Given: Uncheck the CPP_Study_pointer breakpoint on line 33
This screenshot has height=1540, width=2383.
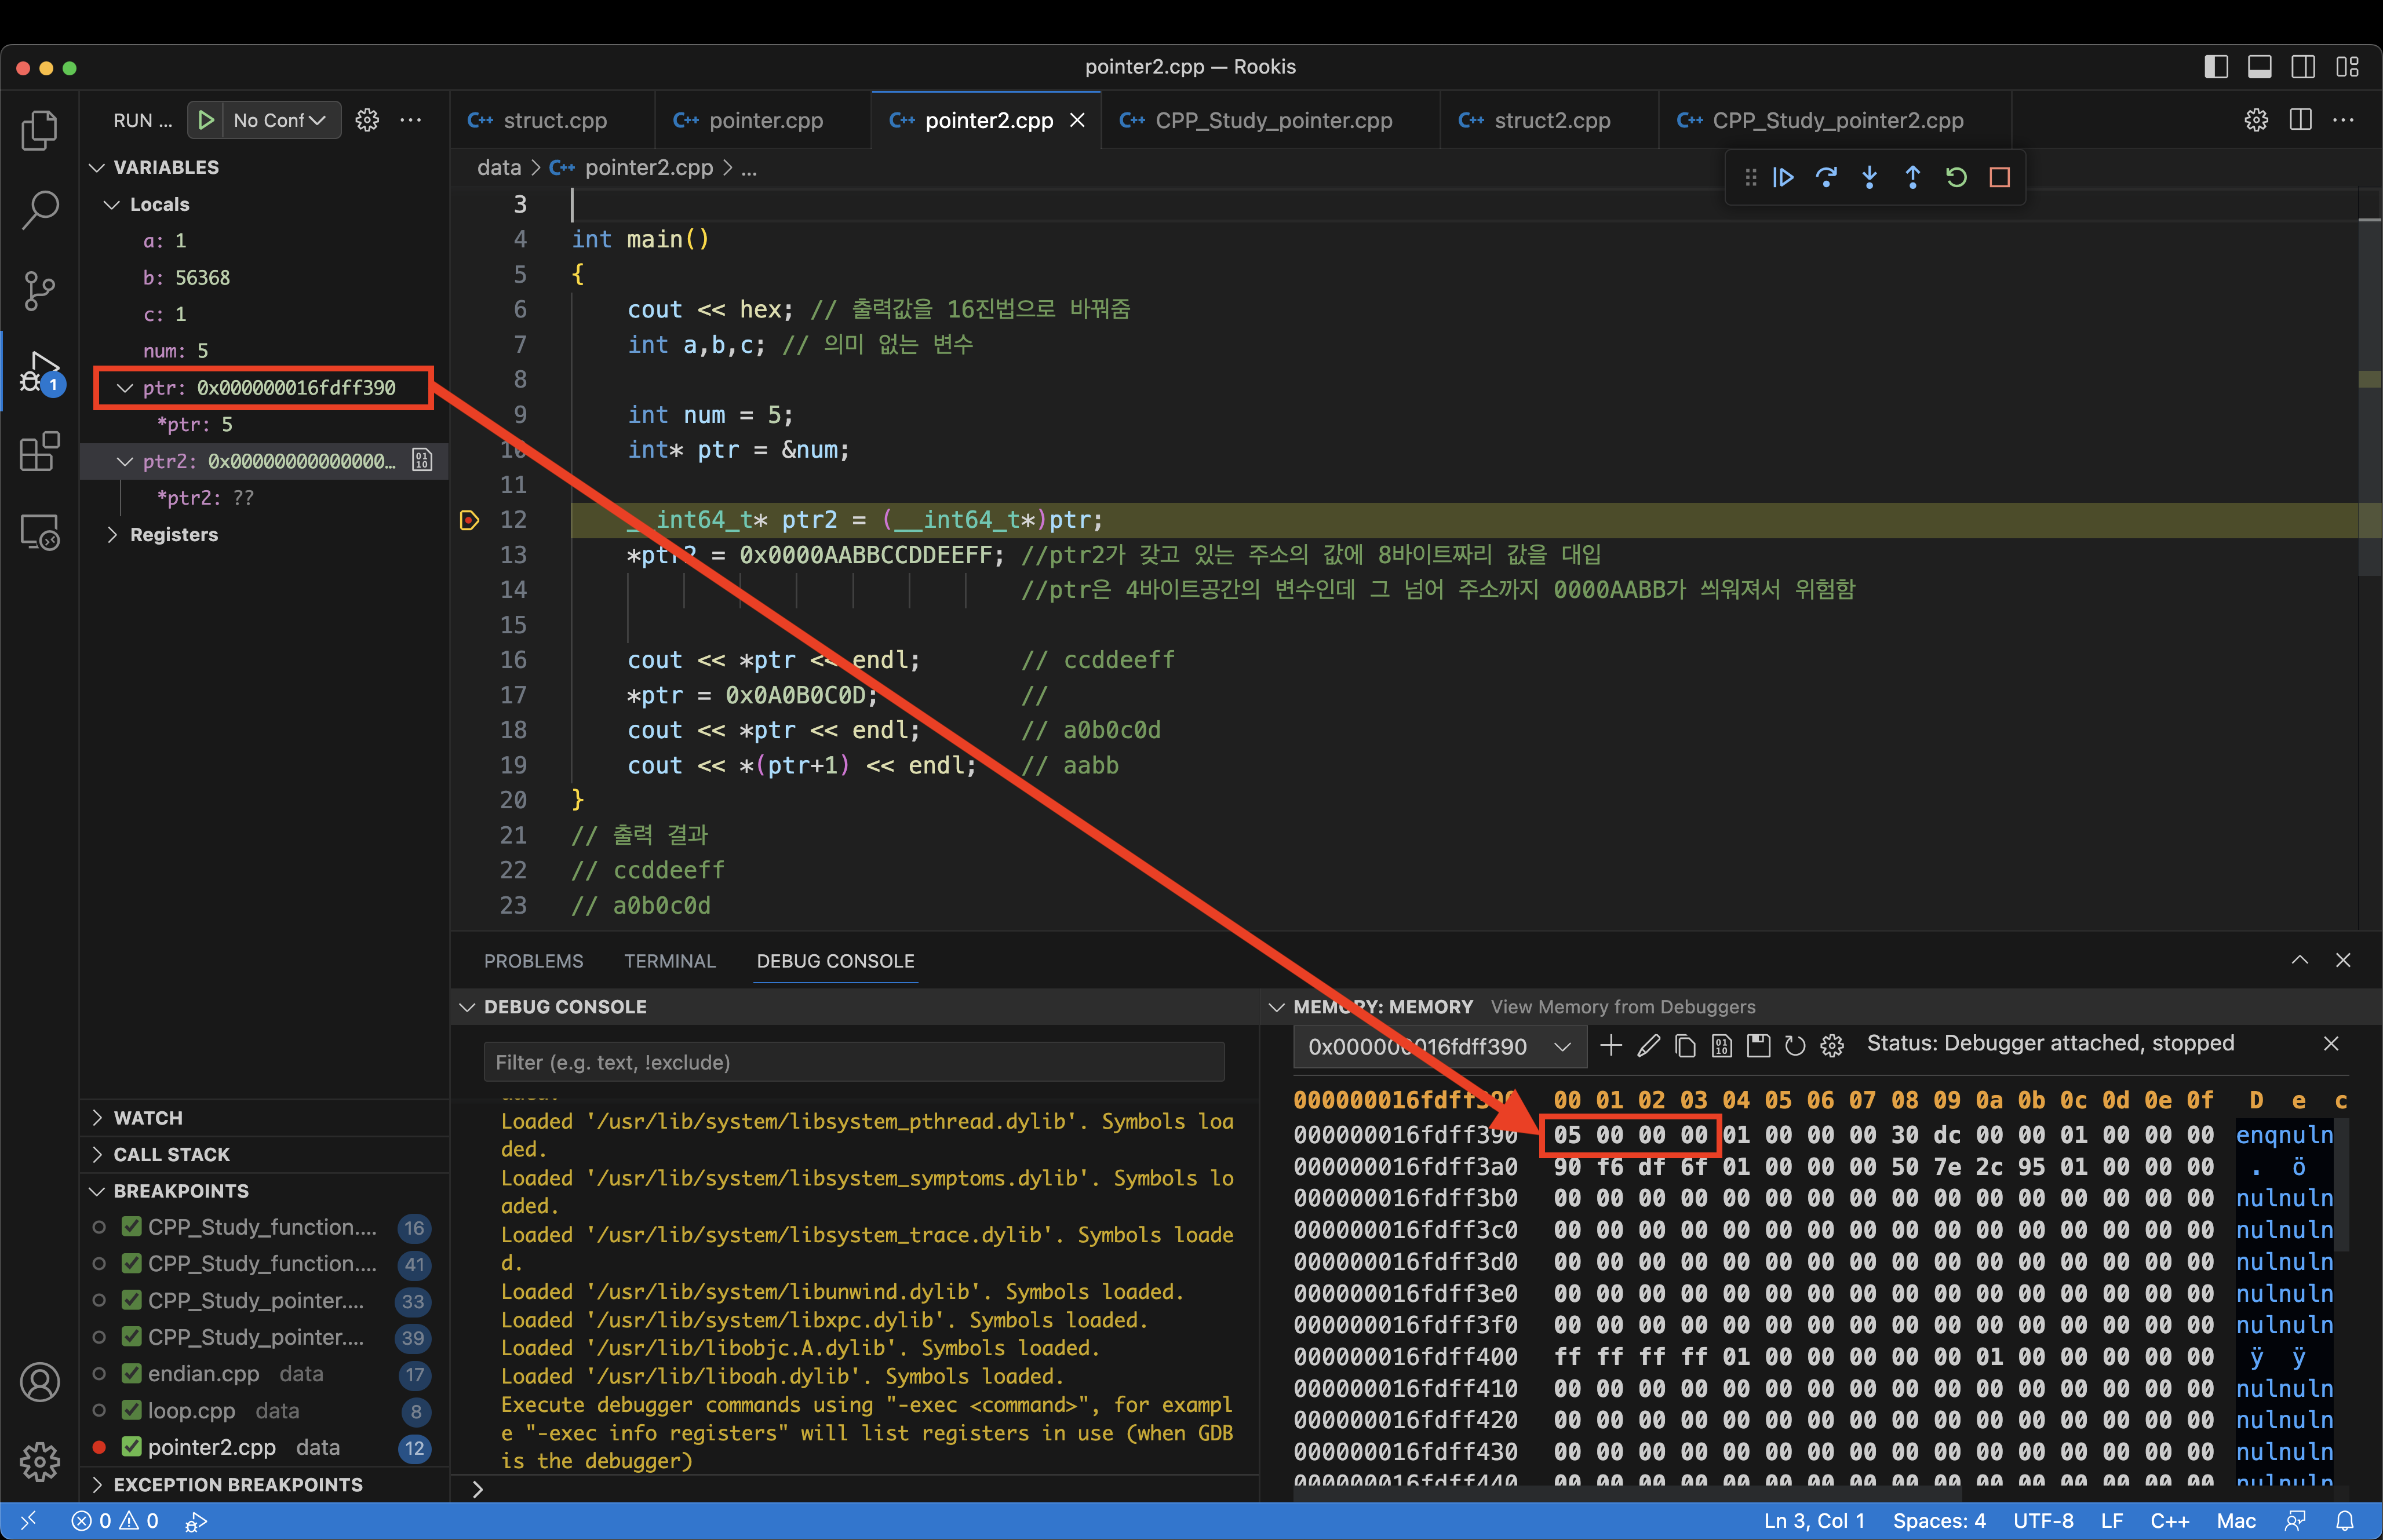Looking at the screenshot, I should pos(131,1300).
